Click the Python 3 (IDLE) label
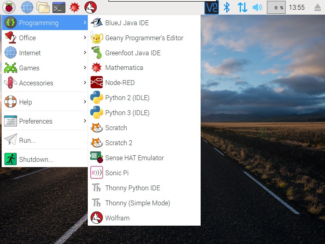325x244 pixels. coord(127,113)
